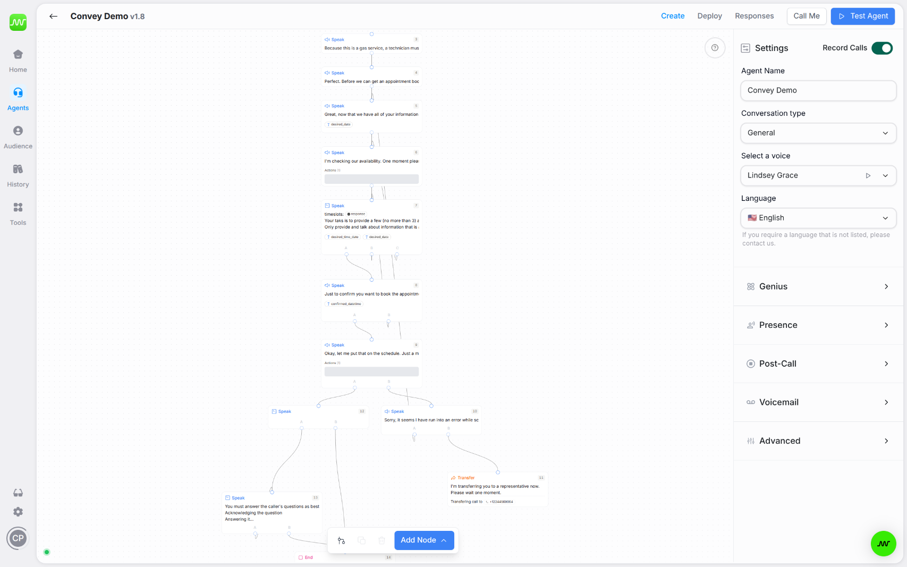This screenshot has height=567, width=907.
Task: Open the Agents section in sidebar
Action: [x=18, y=98]
